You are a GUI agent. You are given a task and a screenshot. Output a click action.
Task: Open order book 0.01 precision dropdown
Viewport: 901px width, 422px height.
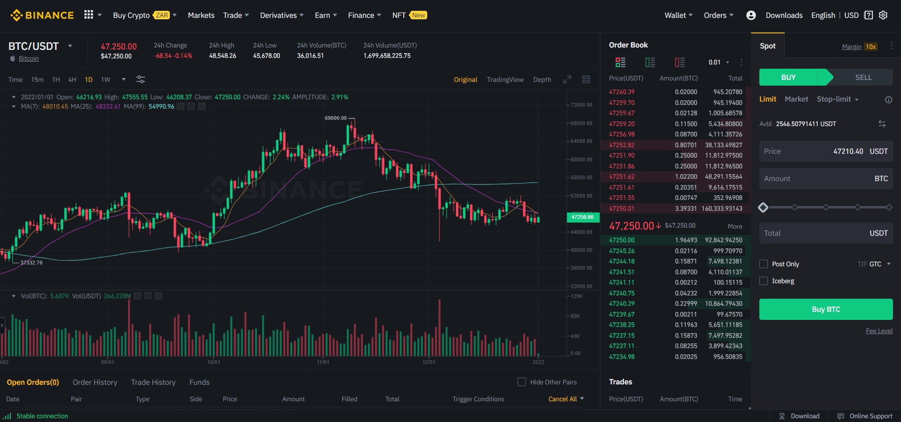[x=719, y=62]
